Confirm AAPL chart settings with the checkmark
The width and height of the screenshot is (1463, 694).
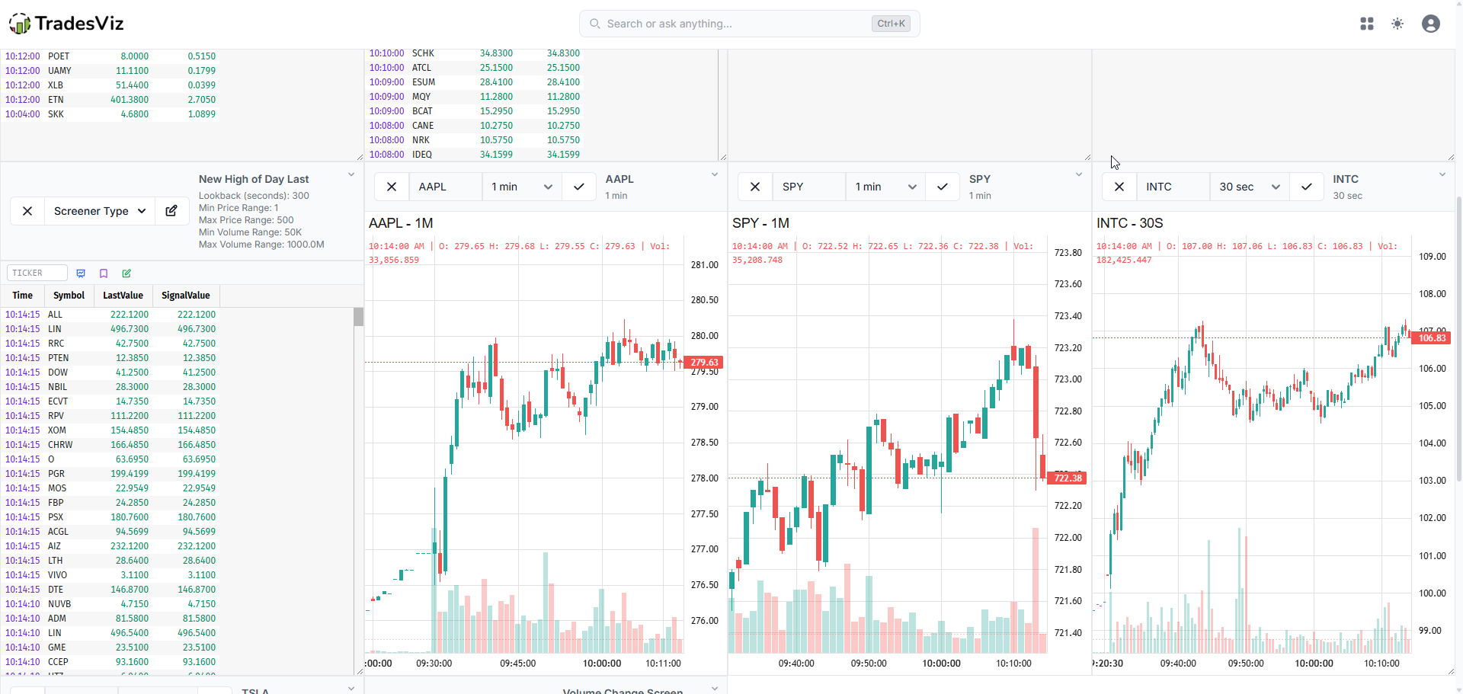579,187
